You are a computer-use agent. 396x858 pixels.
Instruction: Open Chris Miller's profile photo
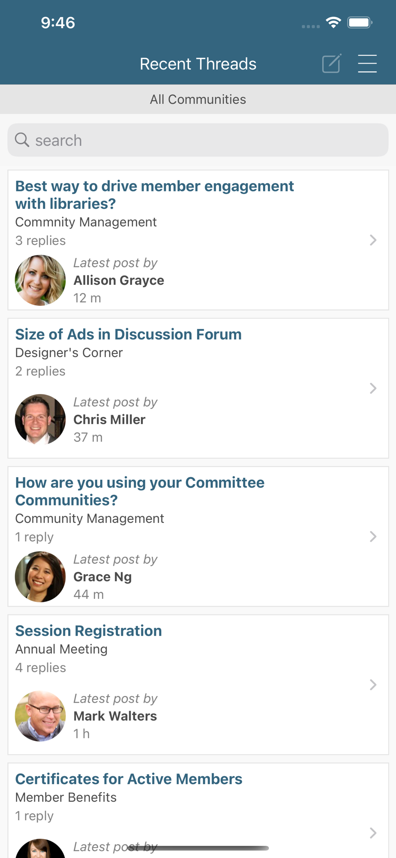click(40, 419)
